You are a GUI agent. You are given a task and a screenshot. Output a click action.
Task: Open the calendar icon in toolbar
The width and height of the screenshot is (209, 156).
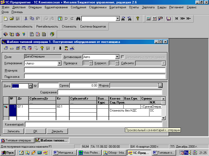tap(154, 18)
